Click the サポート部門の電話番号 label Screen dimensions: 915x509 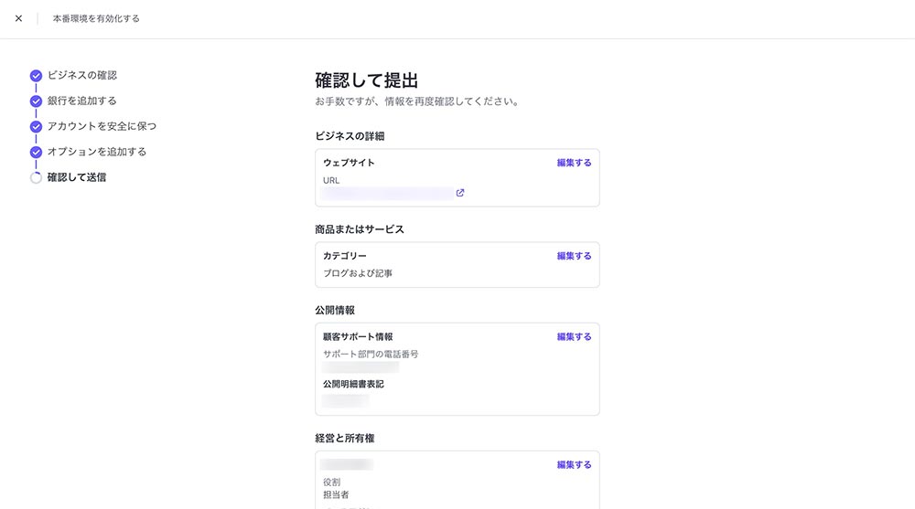pos(371,354)
